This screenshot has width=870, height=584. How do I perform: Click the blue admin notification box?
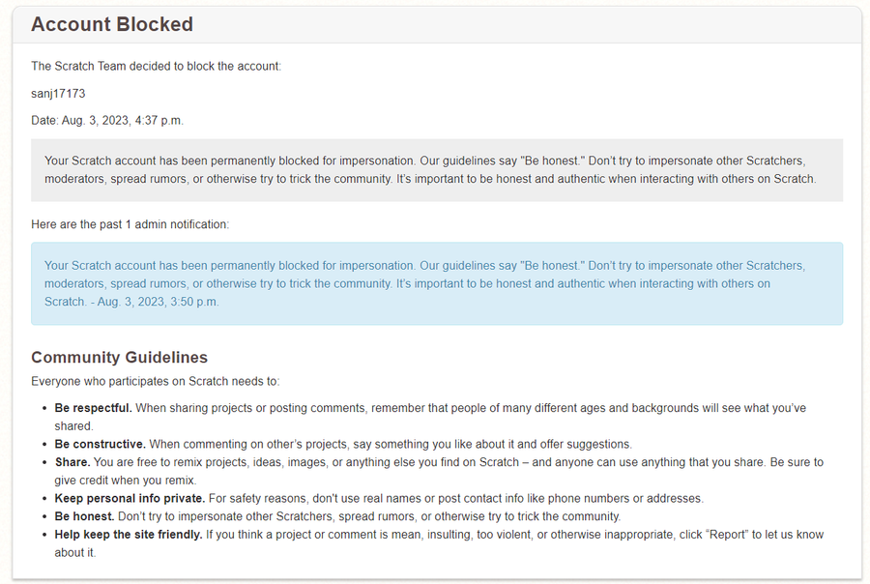point(436,283)
